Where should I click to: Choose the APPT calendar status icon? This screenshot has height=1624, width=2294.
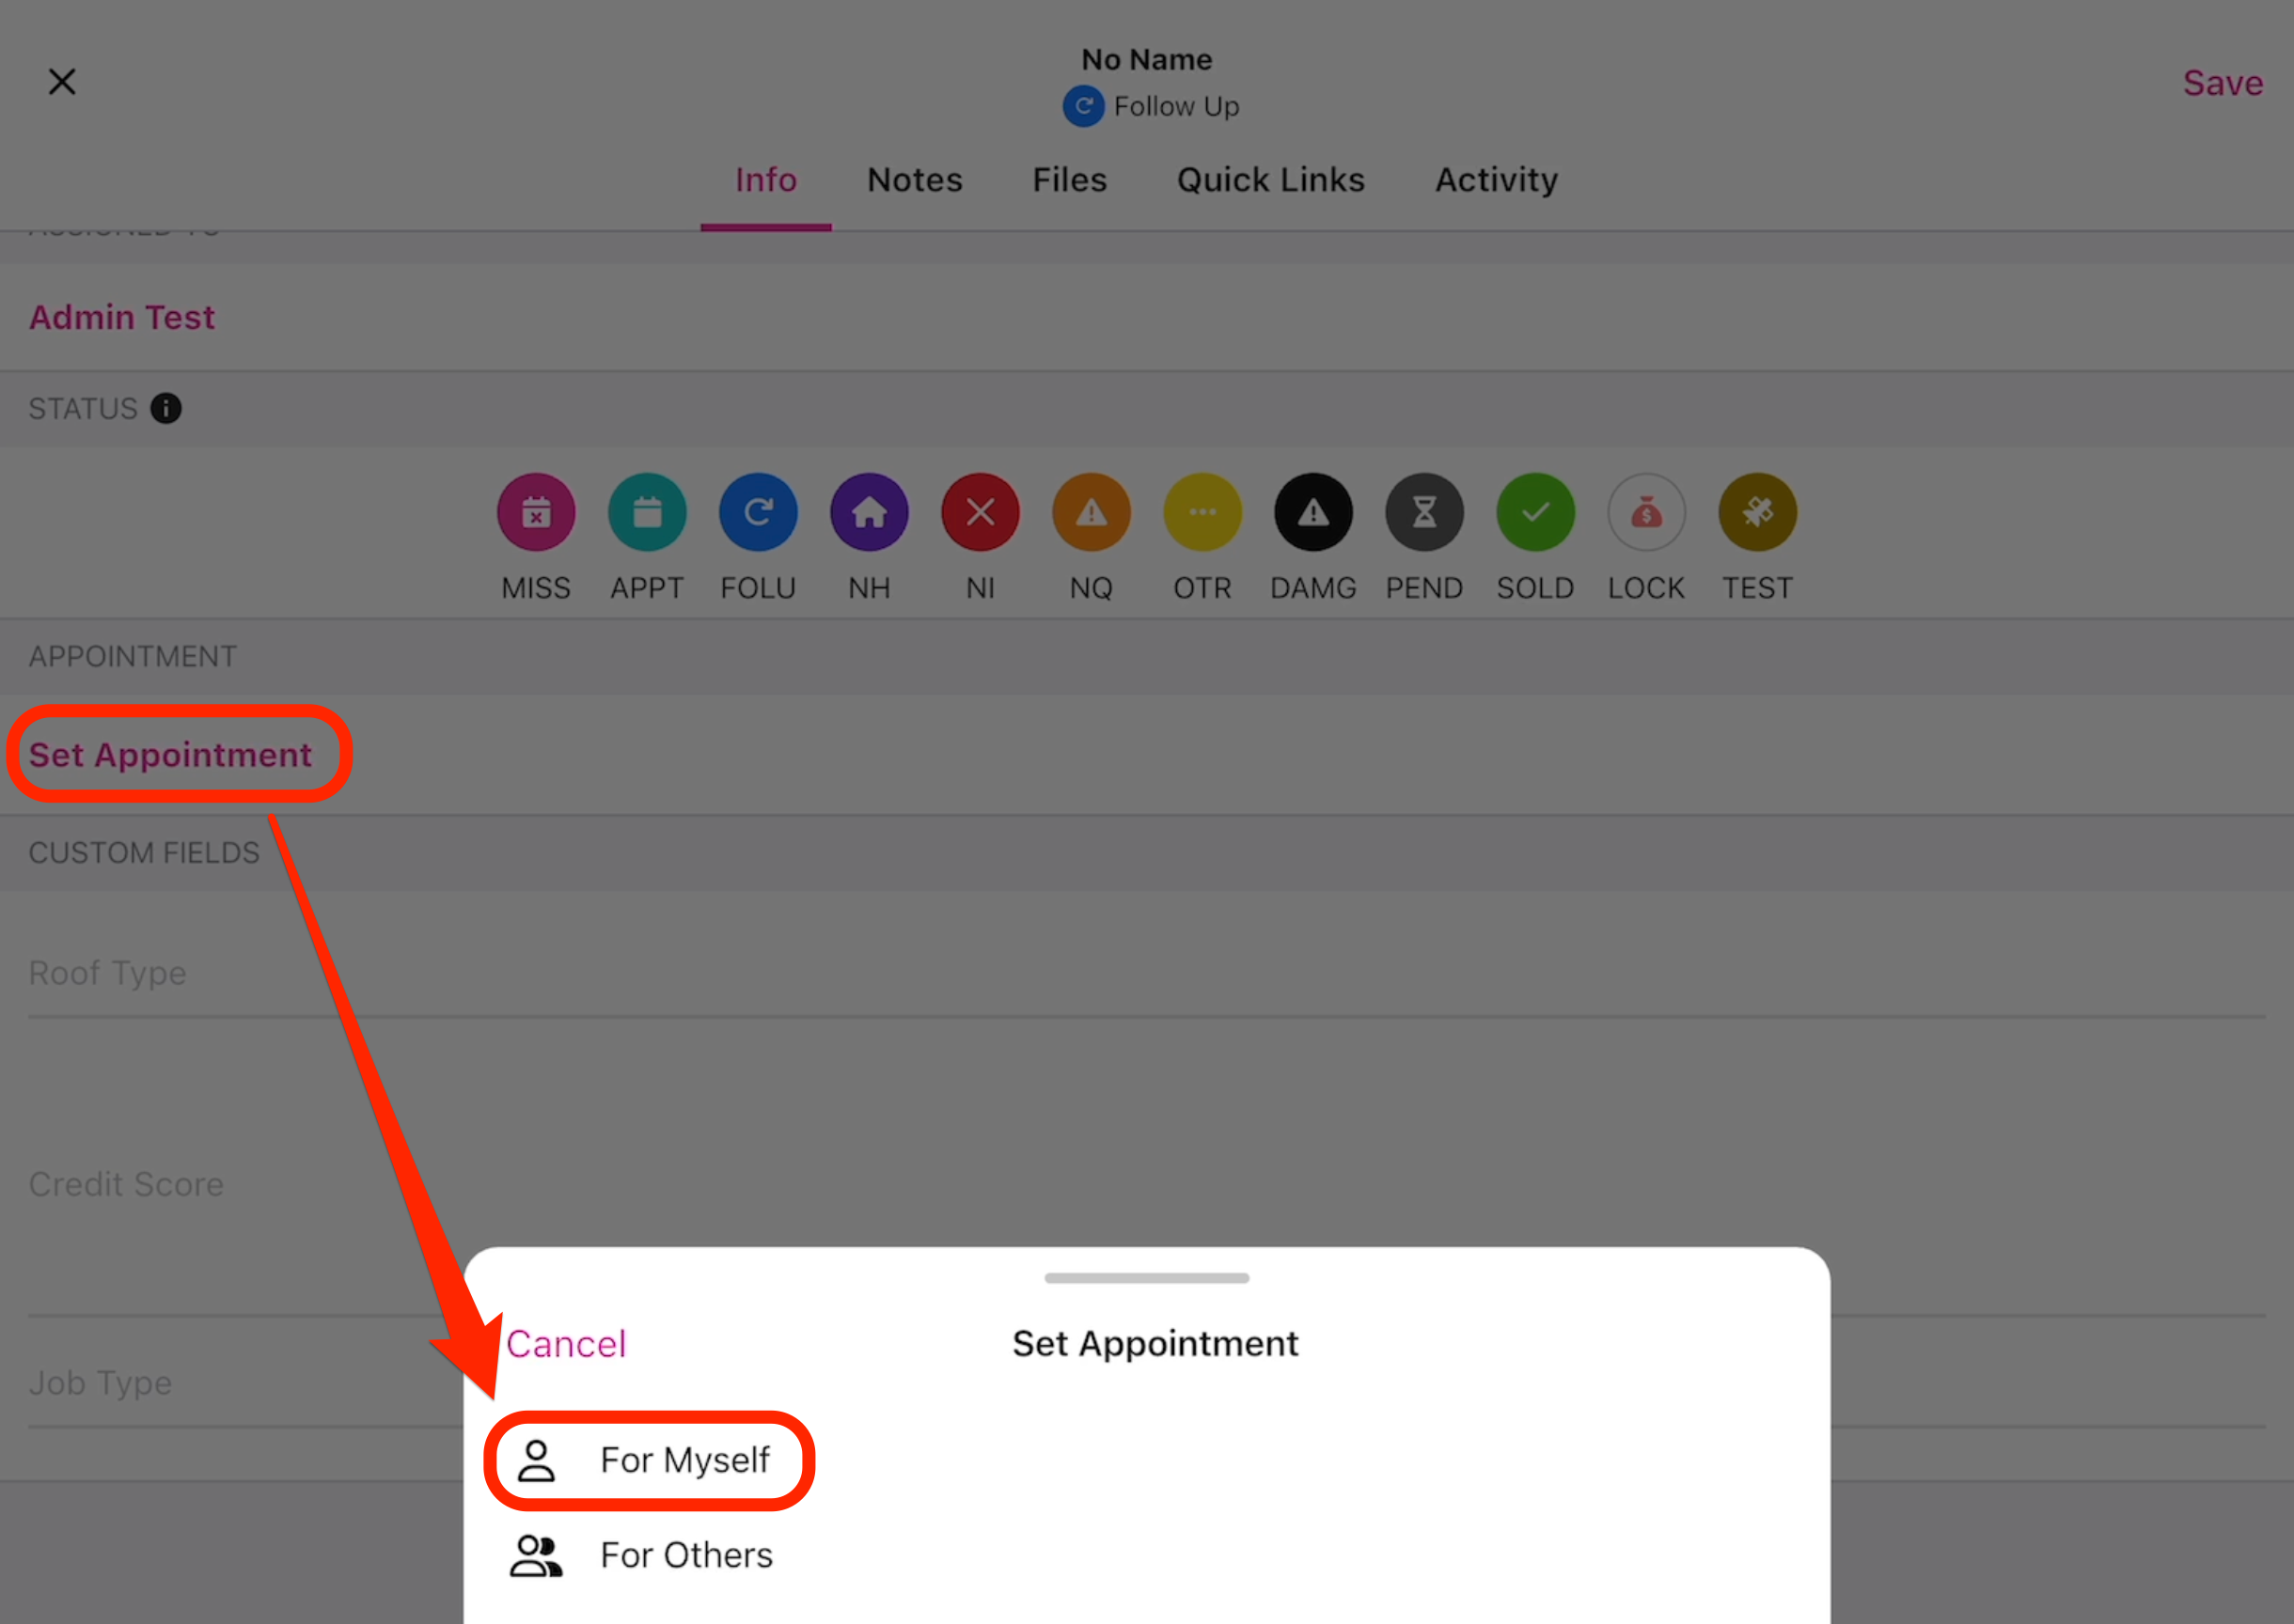[647, 513]
